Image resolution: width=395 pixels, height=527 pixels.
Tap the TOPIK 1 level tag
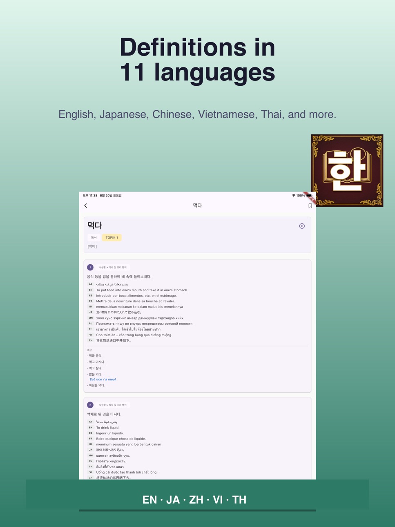pos(112,237)
